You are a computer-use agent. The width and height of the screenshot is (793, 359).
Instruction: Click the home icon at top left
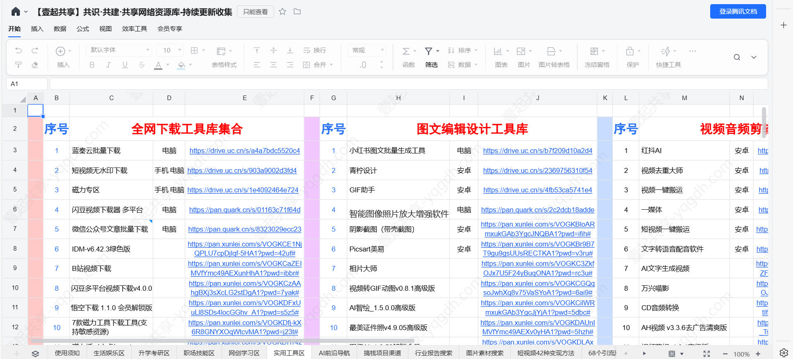pyautogui.click(x=16, y=12)
